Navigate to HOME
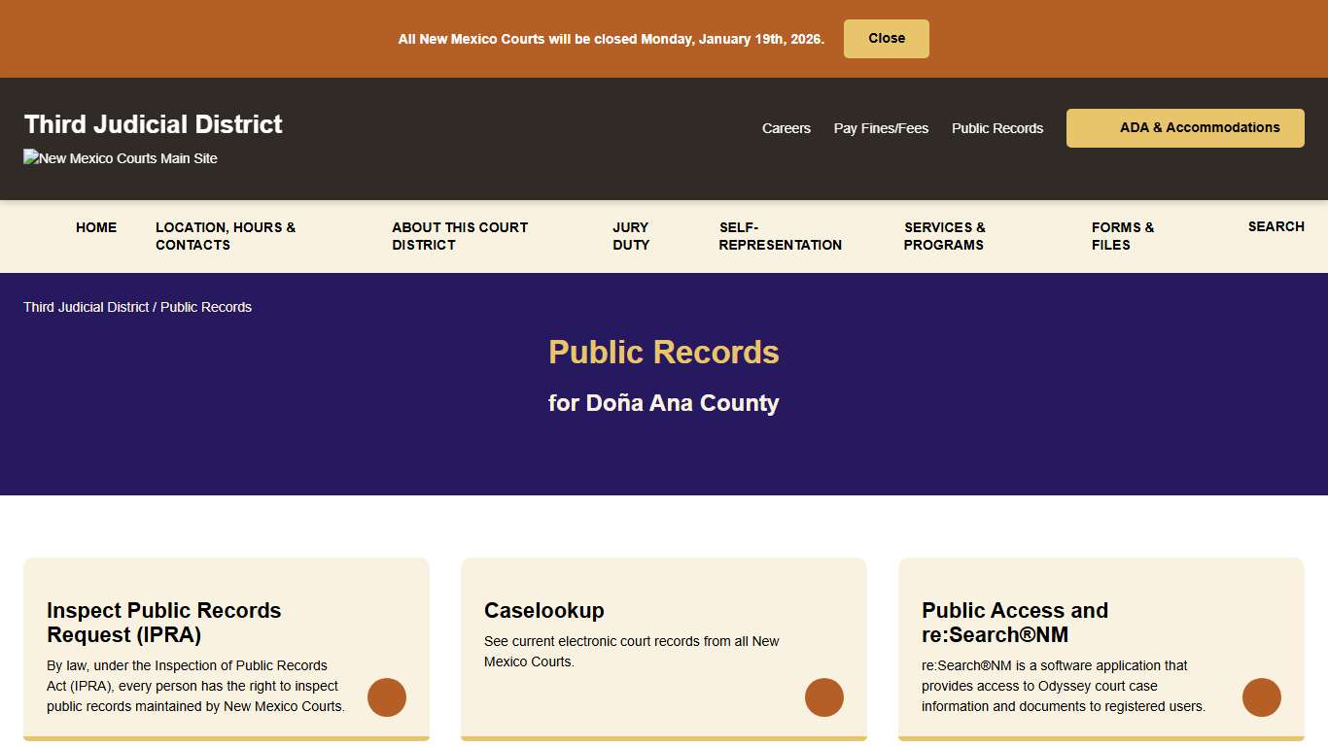 pyautogui.click(x=96, y=227)
